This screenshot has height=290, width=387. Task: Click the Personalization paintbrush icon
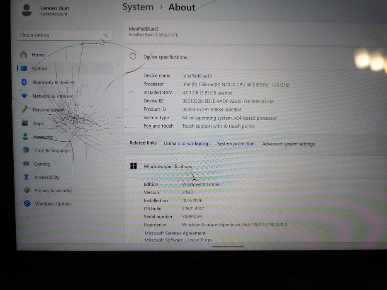pyautogui.click(x=24, y=109)
